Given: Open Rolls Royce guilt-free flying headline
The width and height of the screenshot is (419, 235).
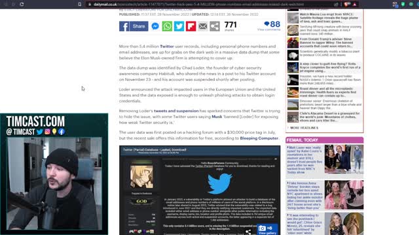Looking at the screenshot, I should [x=330, y=67].
